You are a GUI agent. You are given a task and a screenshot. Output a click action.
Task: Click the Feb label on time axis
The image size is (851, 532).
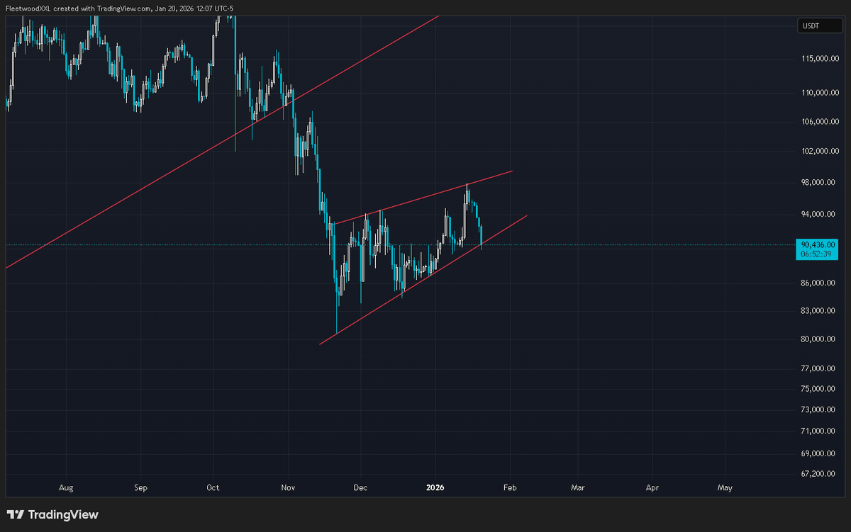tap(509, 487)
